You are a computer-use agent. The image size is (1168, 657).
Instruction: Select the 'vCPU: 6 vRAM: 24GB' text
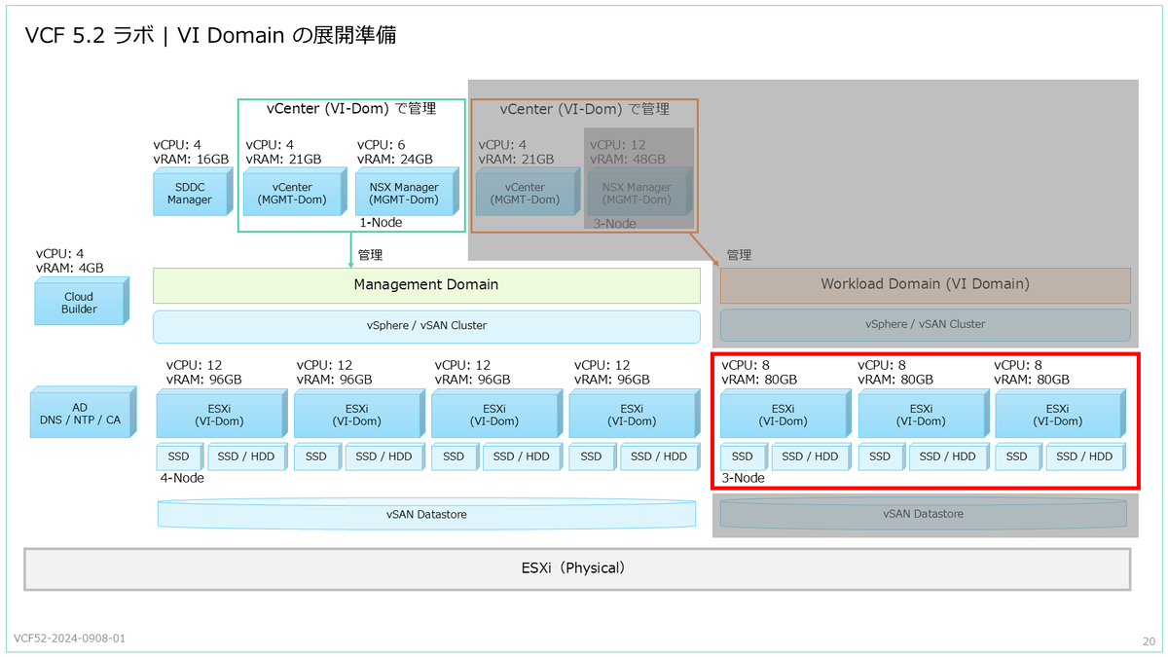point(395,152)
